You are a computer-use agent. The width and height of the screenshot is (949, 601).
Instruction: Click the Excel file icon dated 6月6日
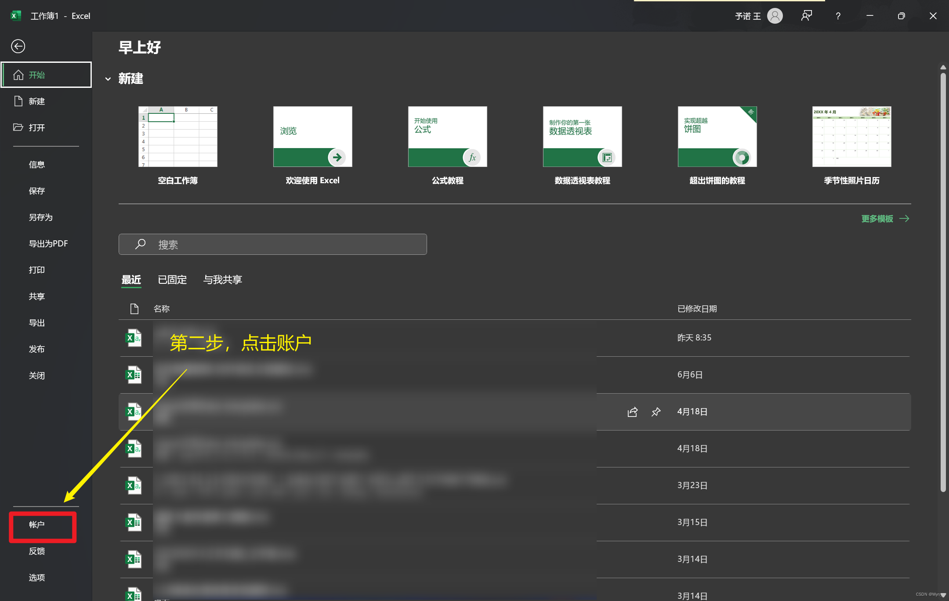click(134, 375)
